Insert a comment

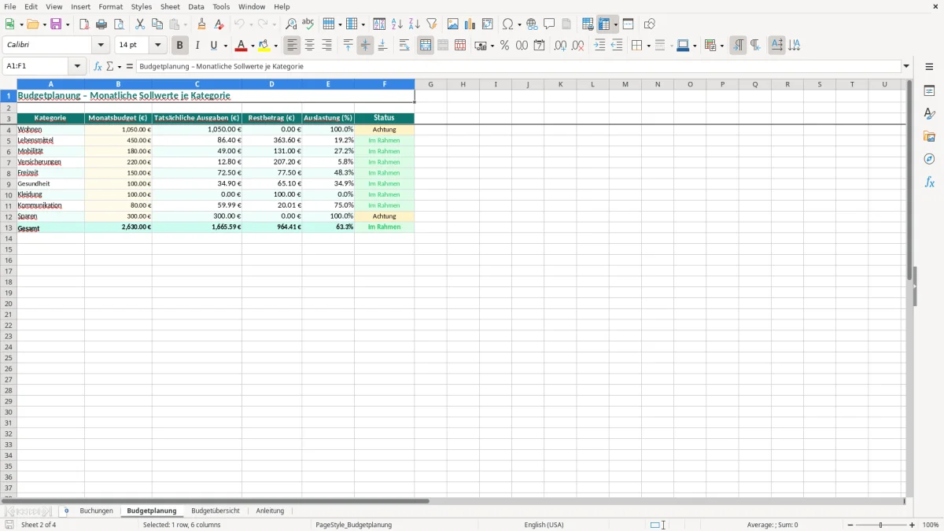549,24
